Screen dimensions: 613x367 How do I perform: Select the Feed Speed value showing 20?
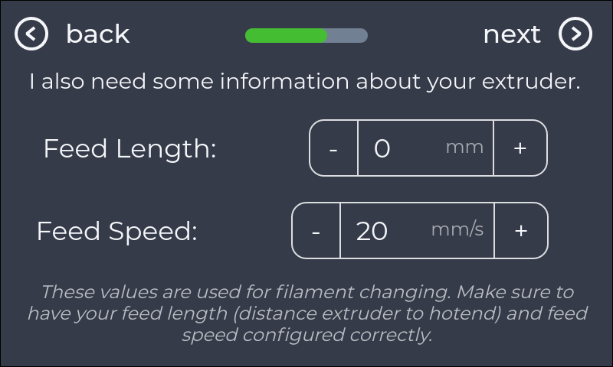[x=372, y=230]
